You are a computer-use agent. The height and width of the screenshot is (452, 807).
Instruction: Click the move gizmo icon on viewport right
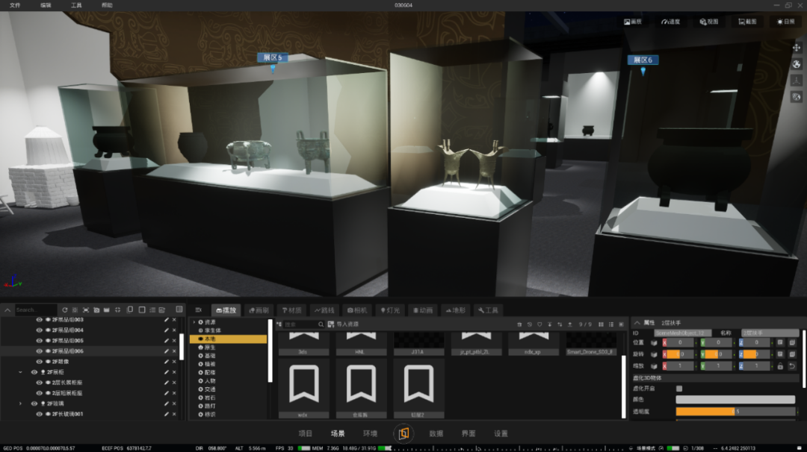click(797, 48)
